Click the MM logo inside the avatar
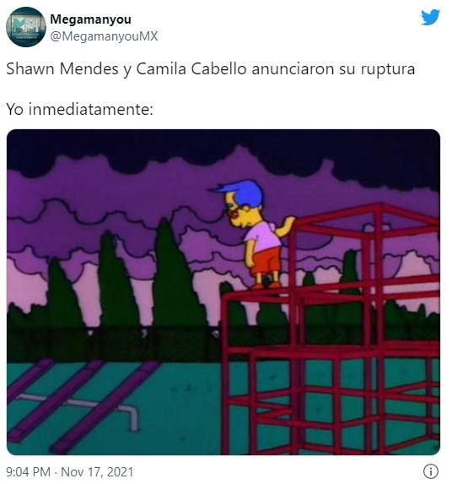This screenshot has height=484, width=452. [x=25, y=24]
